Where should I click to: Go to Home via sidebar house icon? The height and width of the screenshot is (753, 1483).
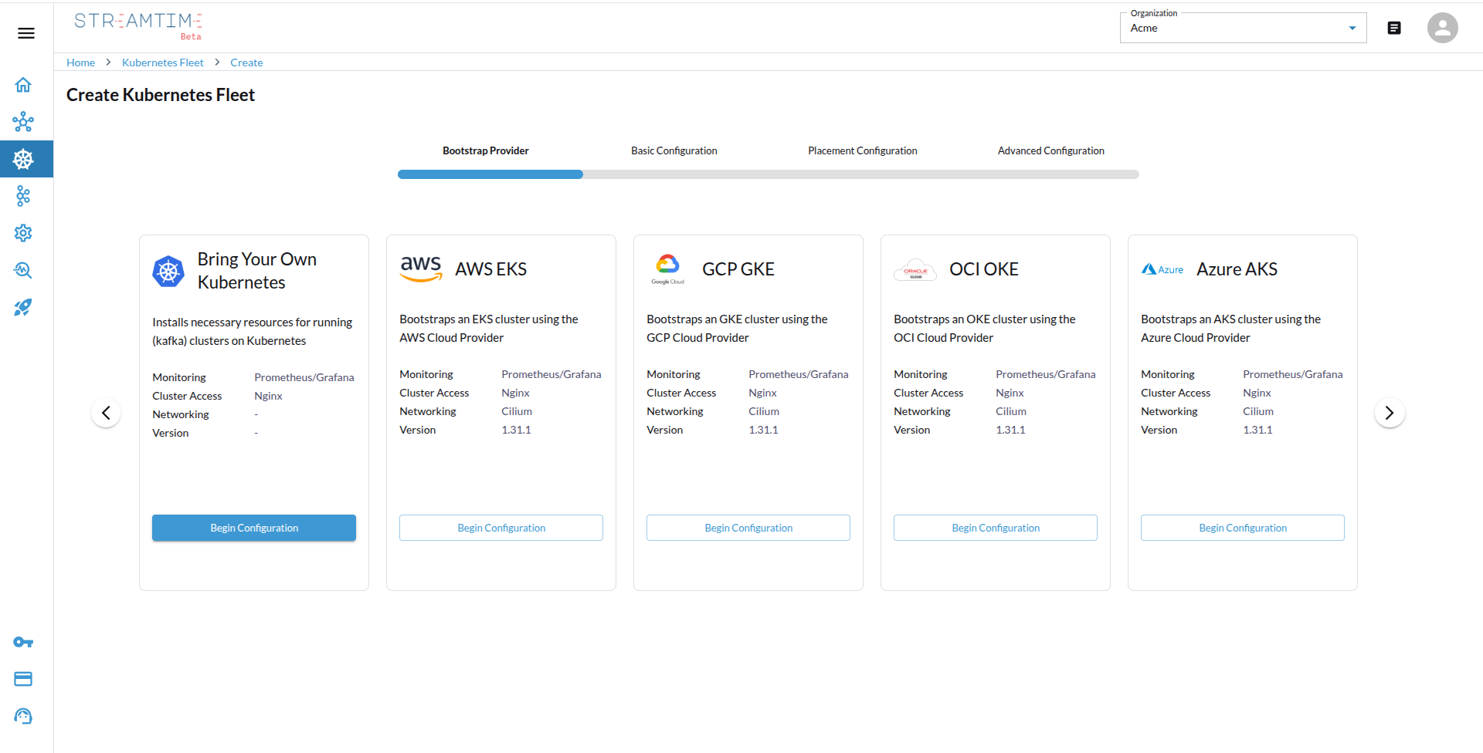[x=23, y=85]
